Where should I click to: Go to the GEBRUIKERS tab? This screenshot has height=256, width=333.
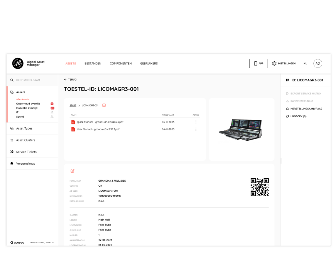[149, 64]
